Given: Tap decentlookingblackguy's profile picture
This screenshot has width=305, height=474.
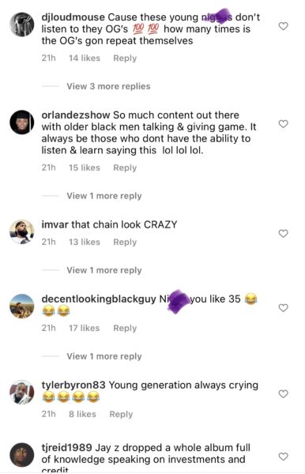Looking at the screenshot, I should [22, 307].
